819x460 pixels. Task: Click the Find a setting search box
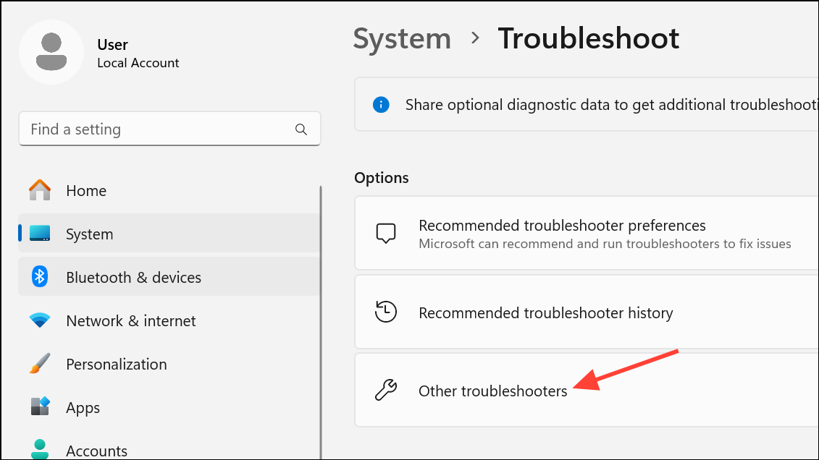pyautogui.click(x=169, y=129)
